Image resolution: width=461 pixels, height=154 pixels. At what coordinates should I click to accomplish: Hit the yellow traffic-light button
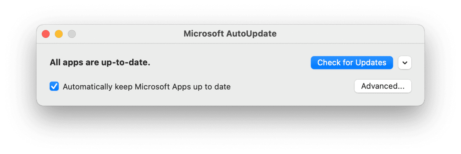point(59,34)
